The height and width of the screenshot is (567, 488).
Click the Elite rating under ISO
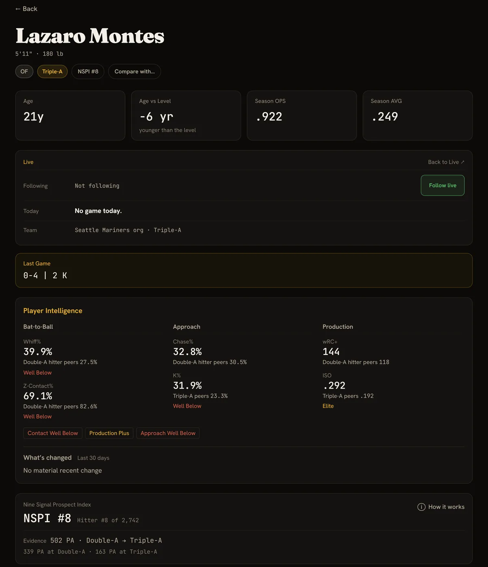(x=328, y=406)
